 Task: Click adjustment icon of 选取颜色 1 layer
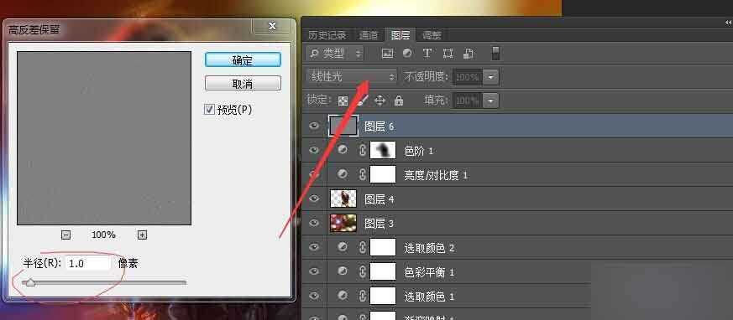pyautogui.click(x=343, y=295)
